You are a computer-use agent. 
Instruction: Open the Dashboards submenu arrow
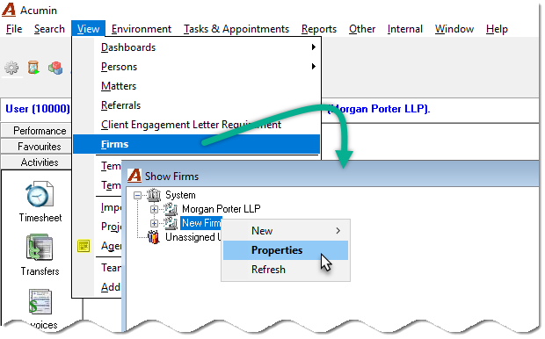314,47
